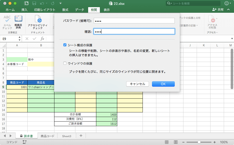The width and height of the screenshot is (234, 145).
Task: Switch to the 商品コード sheet tab
Action: pos(48,136)
